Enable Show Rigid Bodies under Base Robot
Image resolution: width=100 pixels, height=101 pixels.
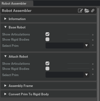[x=47, y=39]
